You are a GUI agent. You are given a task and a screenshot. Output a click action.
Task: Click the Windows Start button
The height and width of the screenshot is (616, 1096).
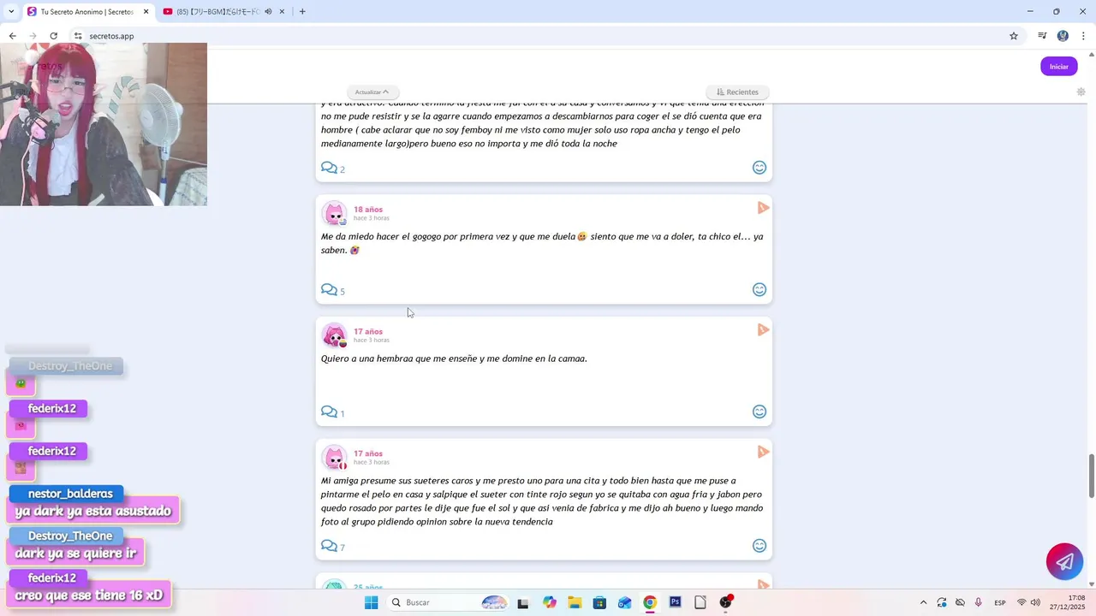coord(371,602)
